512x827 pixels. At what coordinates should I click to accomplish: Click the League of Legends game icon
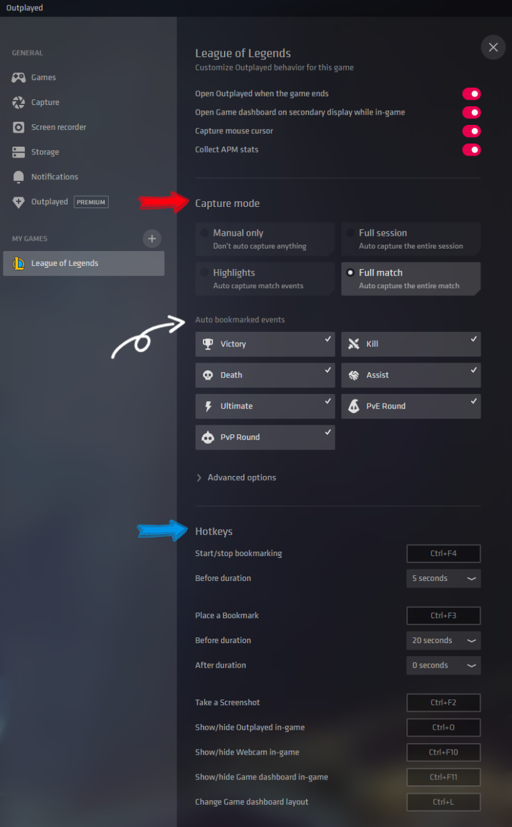click(x=19, y=263)
